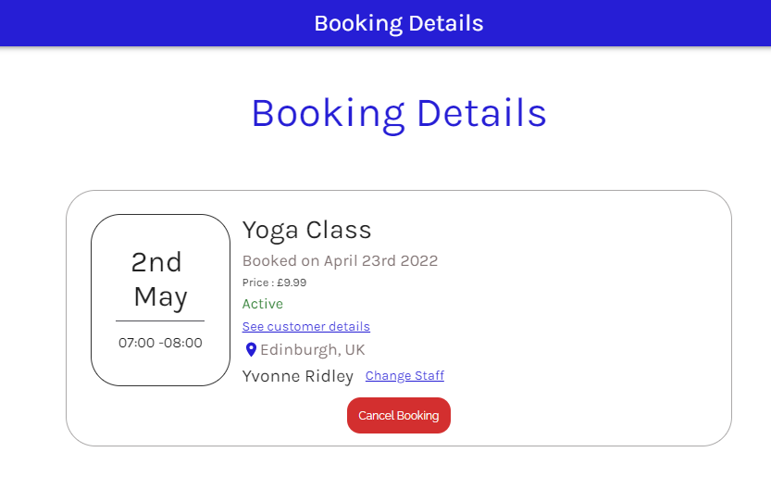This screenshot has height=490, width=771.
Task: Click the word Class in the booking title
Action: point(338,230)
